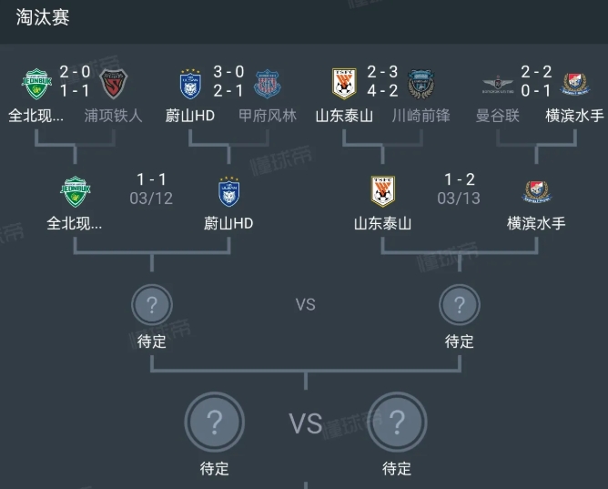Tap Yokohama Marinos crest in quarter-final

[x=537, y=191]
